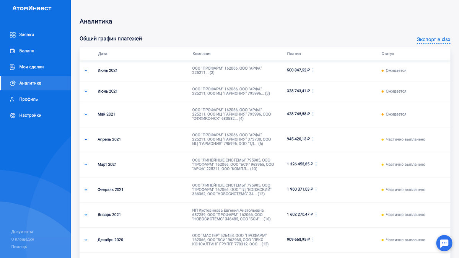The height and width of the screenshot is (258, 459).
Task: Click the Аналитика pie chart icon
Action: pos(13,83)
